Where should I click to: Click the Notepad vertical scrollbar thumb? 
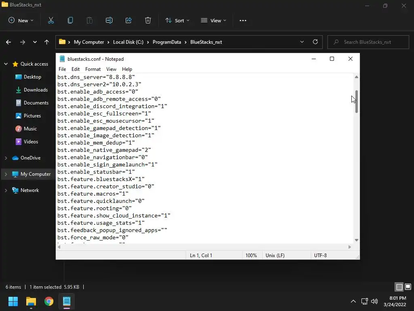click(x=357, y=102)
